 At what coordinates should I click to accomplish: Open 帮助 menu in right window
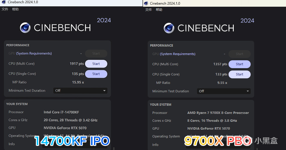tap(159, 10)
